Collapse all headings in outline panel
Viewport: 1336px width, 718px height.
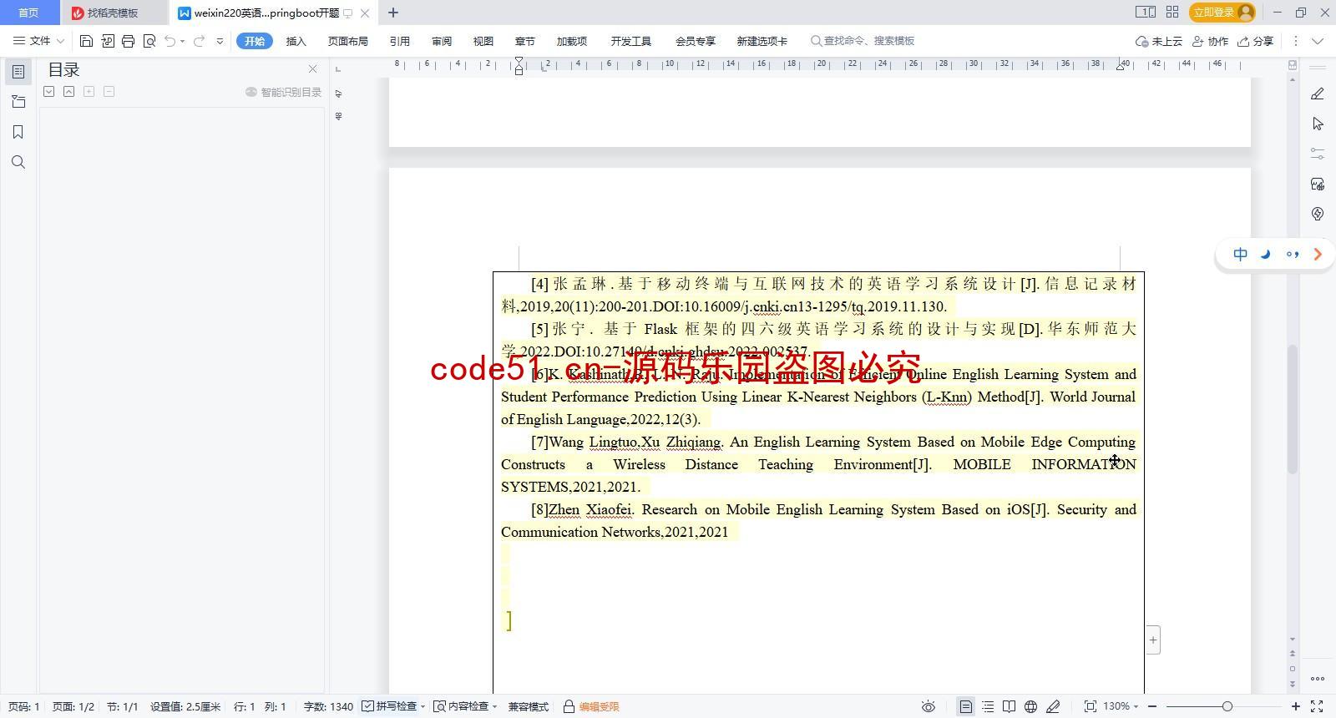click(x=69, y=92)
